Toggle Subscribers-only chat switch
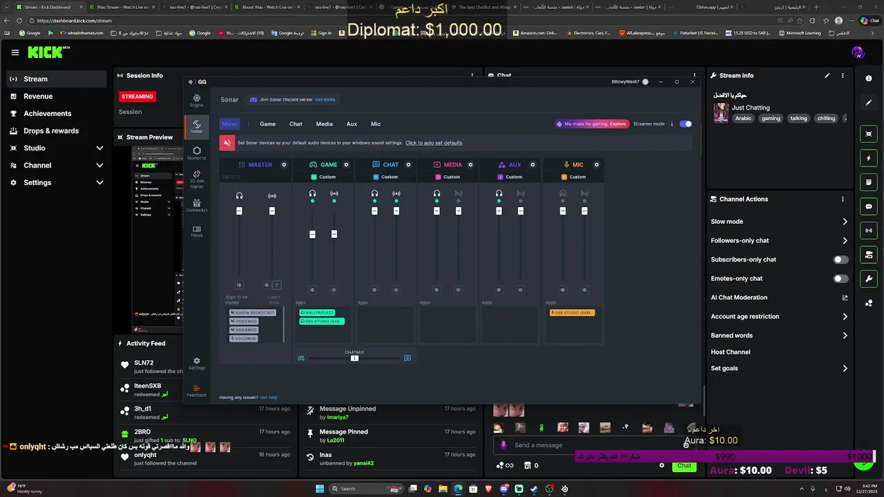Image resolution: width=884 pixels, height=497 pixels. pyautogui.click(x=840, y=260)
